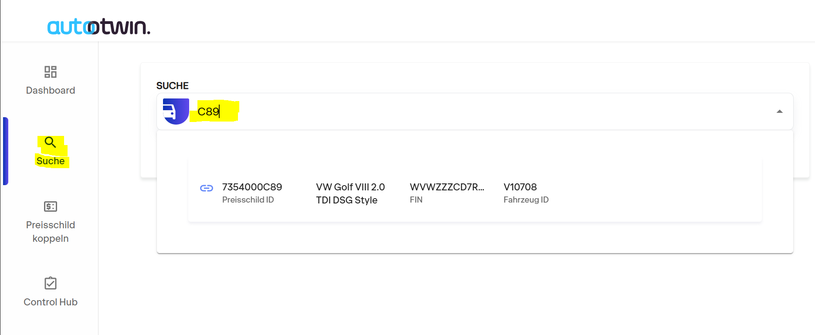This screenshot has height=335, width=815.
Task: Select the Suche menu label
Action: tap(51, 161)
